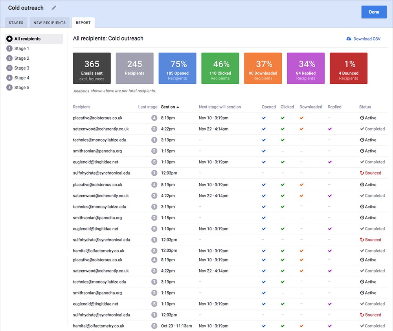
Task: Click purple replied check, 12:03pm hamital row
Action: (x=330, y=251)
